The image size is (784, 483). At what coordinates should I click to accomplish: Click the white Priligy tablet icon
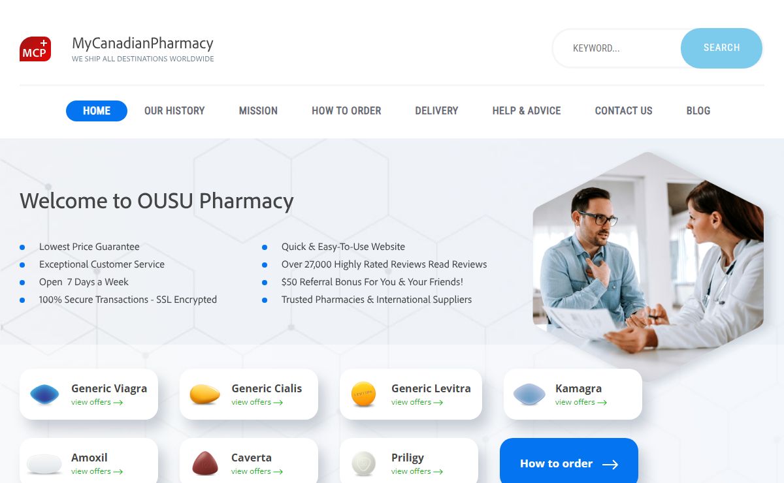pos(364,463)
